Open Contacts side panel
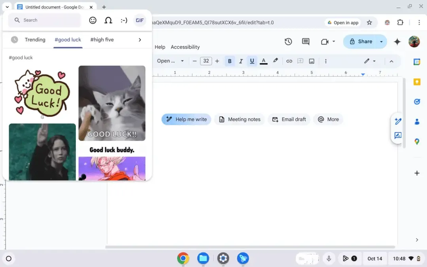427x267 pixels. tap(417, 121)
